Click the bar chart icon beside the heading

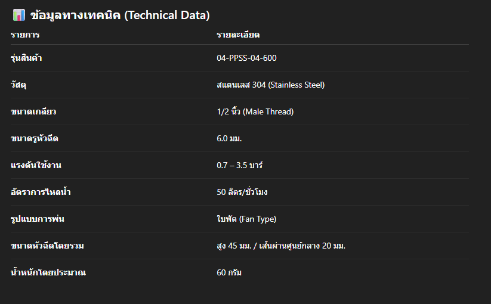click(x=18, y=15)
